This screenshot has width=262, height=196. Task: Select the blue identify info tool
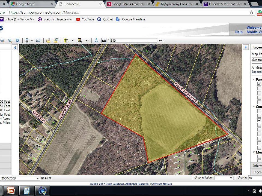point(17,40)
